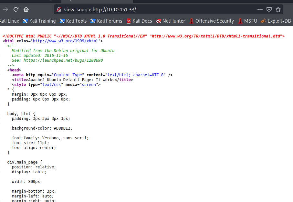Open the page actions three-dot menu
This screenshot has height=202, width=293.
(260, 9)
